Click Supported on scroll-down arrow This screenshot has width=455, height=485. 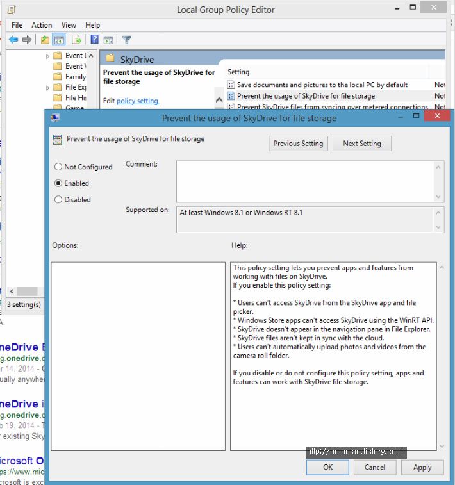438,227
